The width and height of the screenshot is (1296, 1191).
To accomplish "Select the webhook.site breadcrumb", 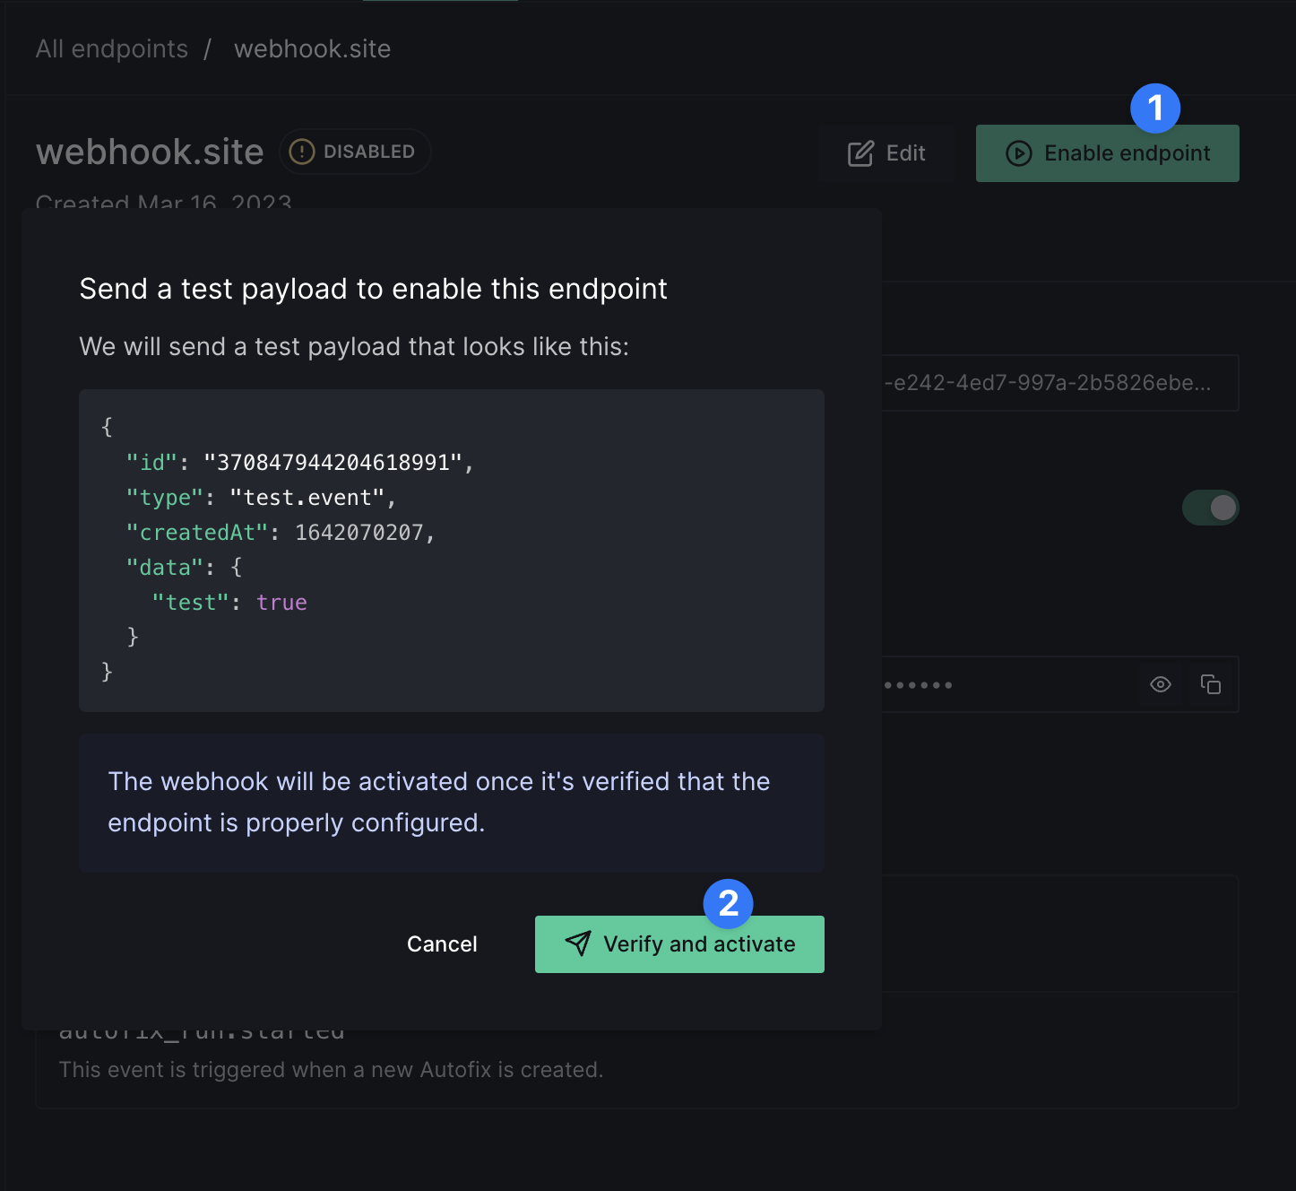I will point(313,48).
